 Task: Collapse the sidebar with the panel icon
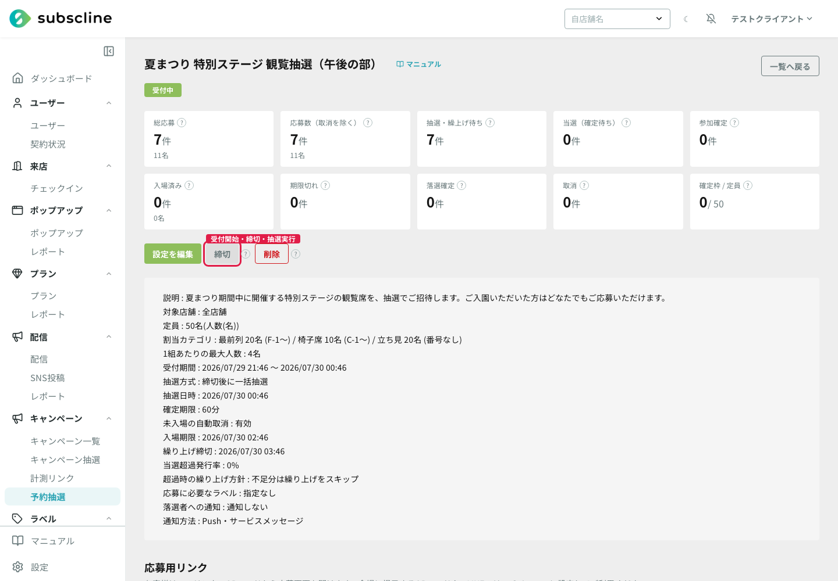pos(109,51)
